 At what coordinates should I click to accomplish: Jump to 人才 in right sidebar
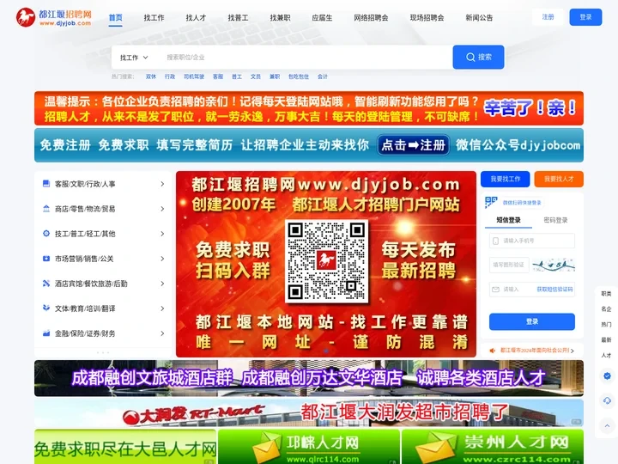(606, 355)
